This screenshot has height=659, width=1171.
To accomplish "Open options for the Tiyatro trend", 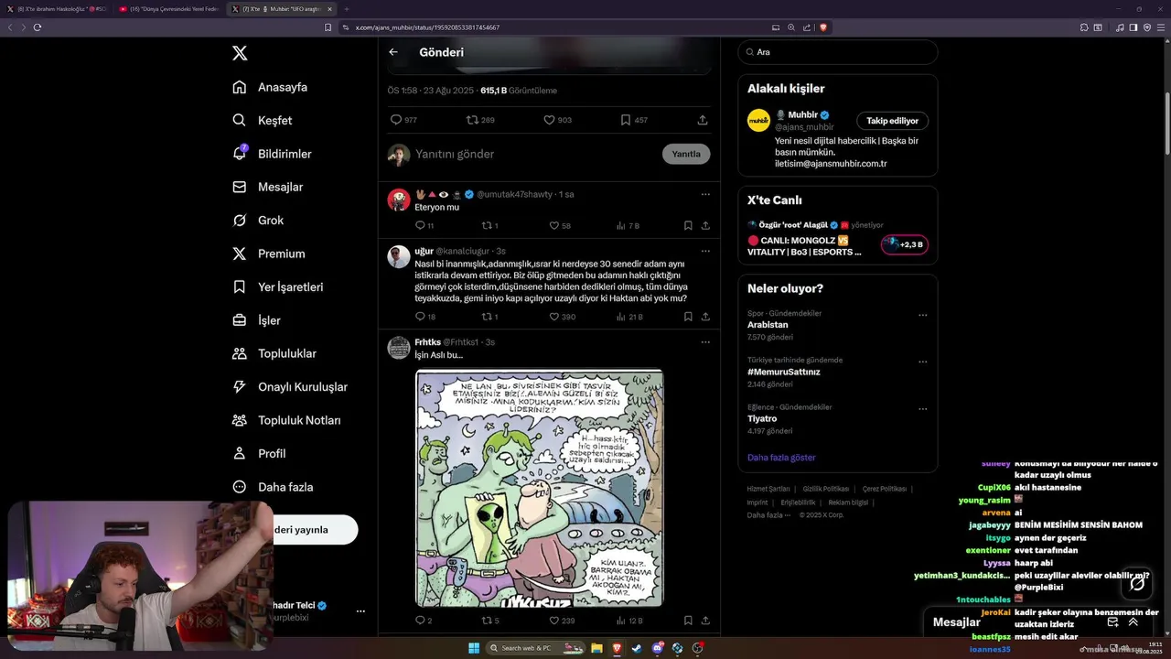I will click(922, 408).
